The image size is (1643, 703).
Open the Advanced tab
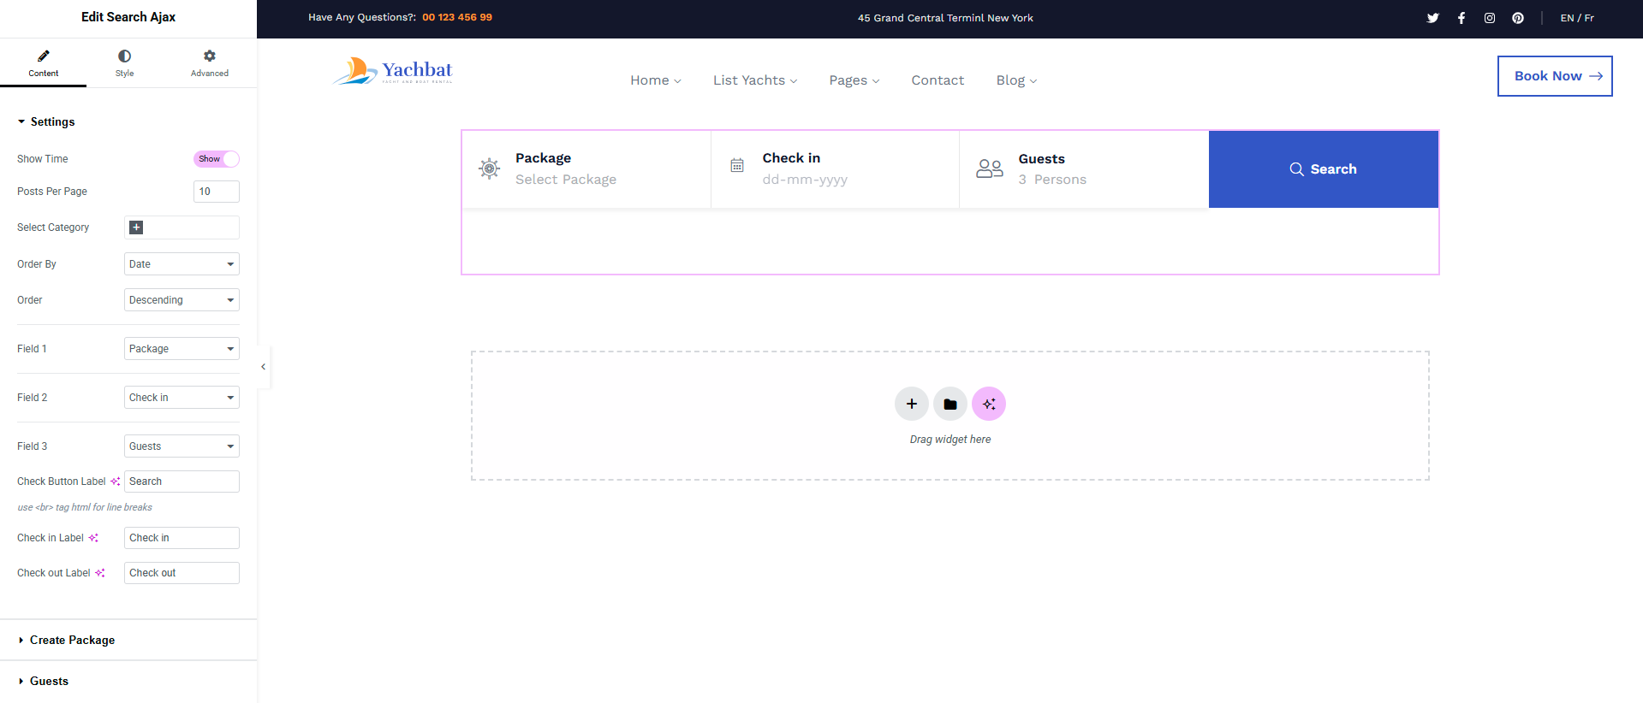[210, 63]
